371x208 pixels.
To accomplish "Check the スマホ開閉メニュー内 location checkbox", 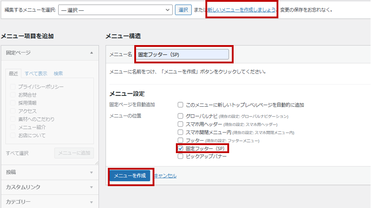I will (x=180, y=132).
